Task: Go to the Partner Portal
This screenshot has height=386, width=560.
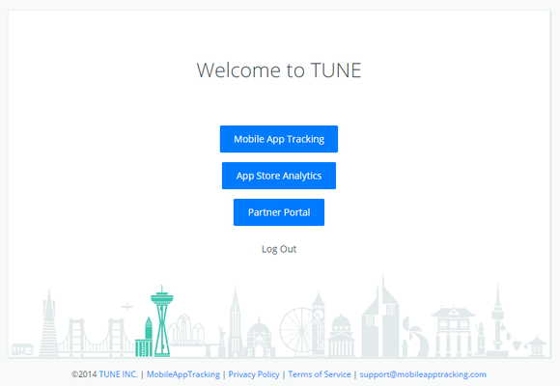Action: pyautogui.click(x=279, y=212)
